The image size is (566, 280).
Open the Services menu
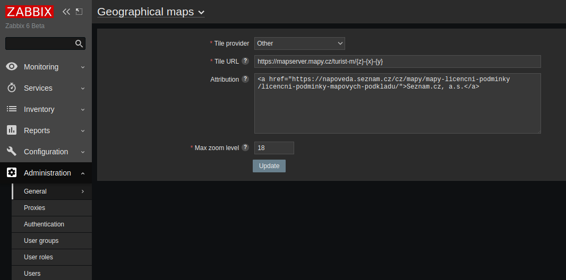click(46, 88)
